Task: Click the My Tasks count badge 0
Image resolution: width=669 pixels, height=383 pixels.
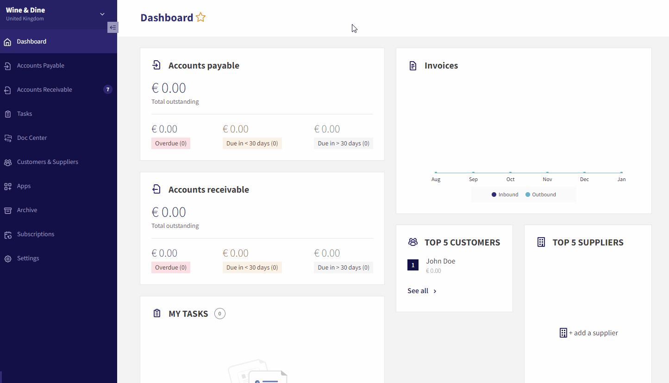Action: pos(220,314)
